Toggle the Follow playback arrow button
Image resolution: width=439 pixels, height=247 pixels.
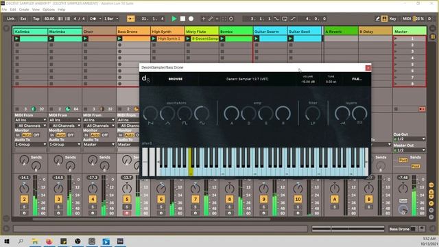[x=130, y=19]
